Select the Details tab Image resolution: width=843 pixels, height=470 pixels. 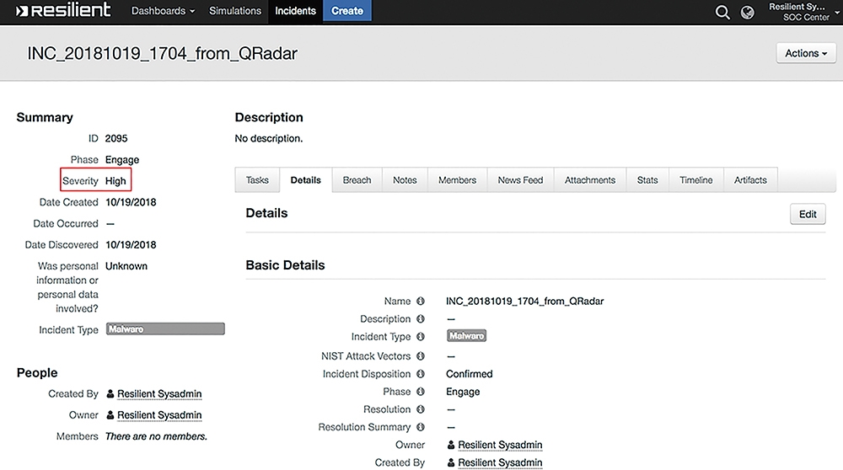[305, 180]
